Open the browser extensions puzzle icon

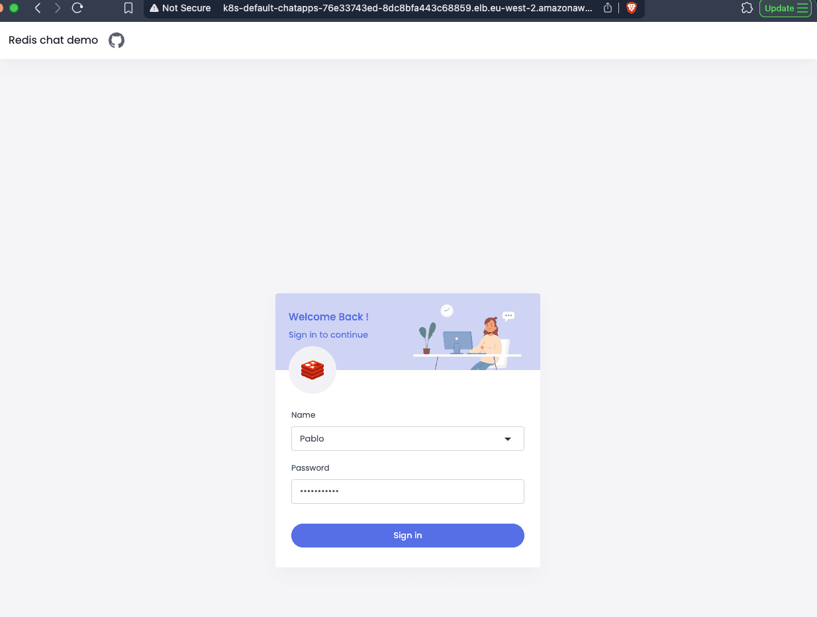coord(747,9)
